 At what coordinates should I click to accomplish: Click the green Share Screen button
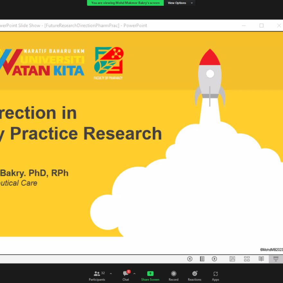(x=150, y=276)
